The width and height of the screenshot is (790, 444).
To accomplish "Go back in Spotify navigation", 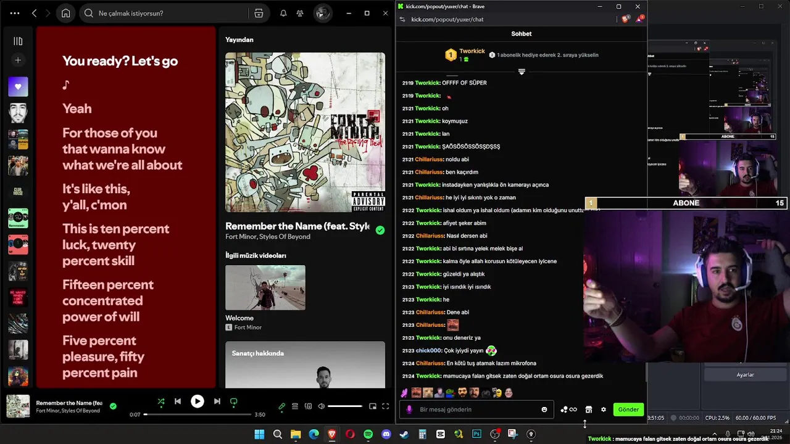I will pos(35,13).
